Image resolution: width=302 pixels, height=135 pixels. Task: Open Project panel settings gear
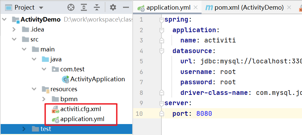[113, 8]
